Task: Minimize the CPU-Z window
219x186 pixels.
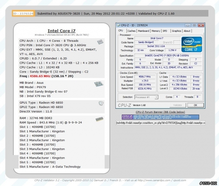Action: [188, 25]
